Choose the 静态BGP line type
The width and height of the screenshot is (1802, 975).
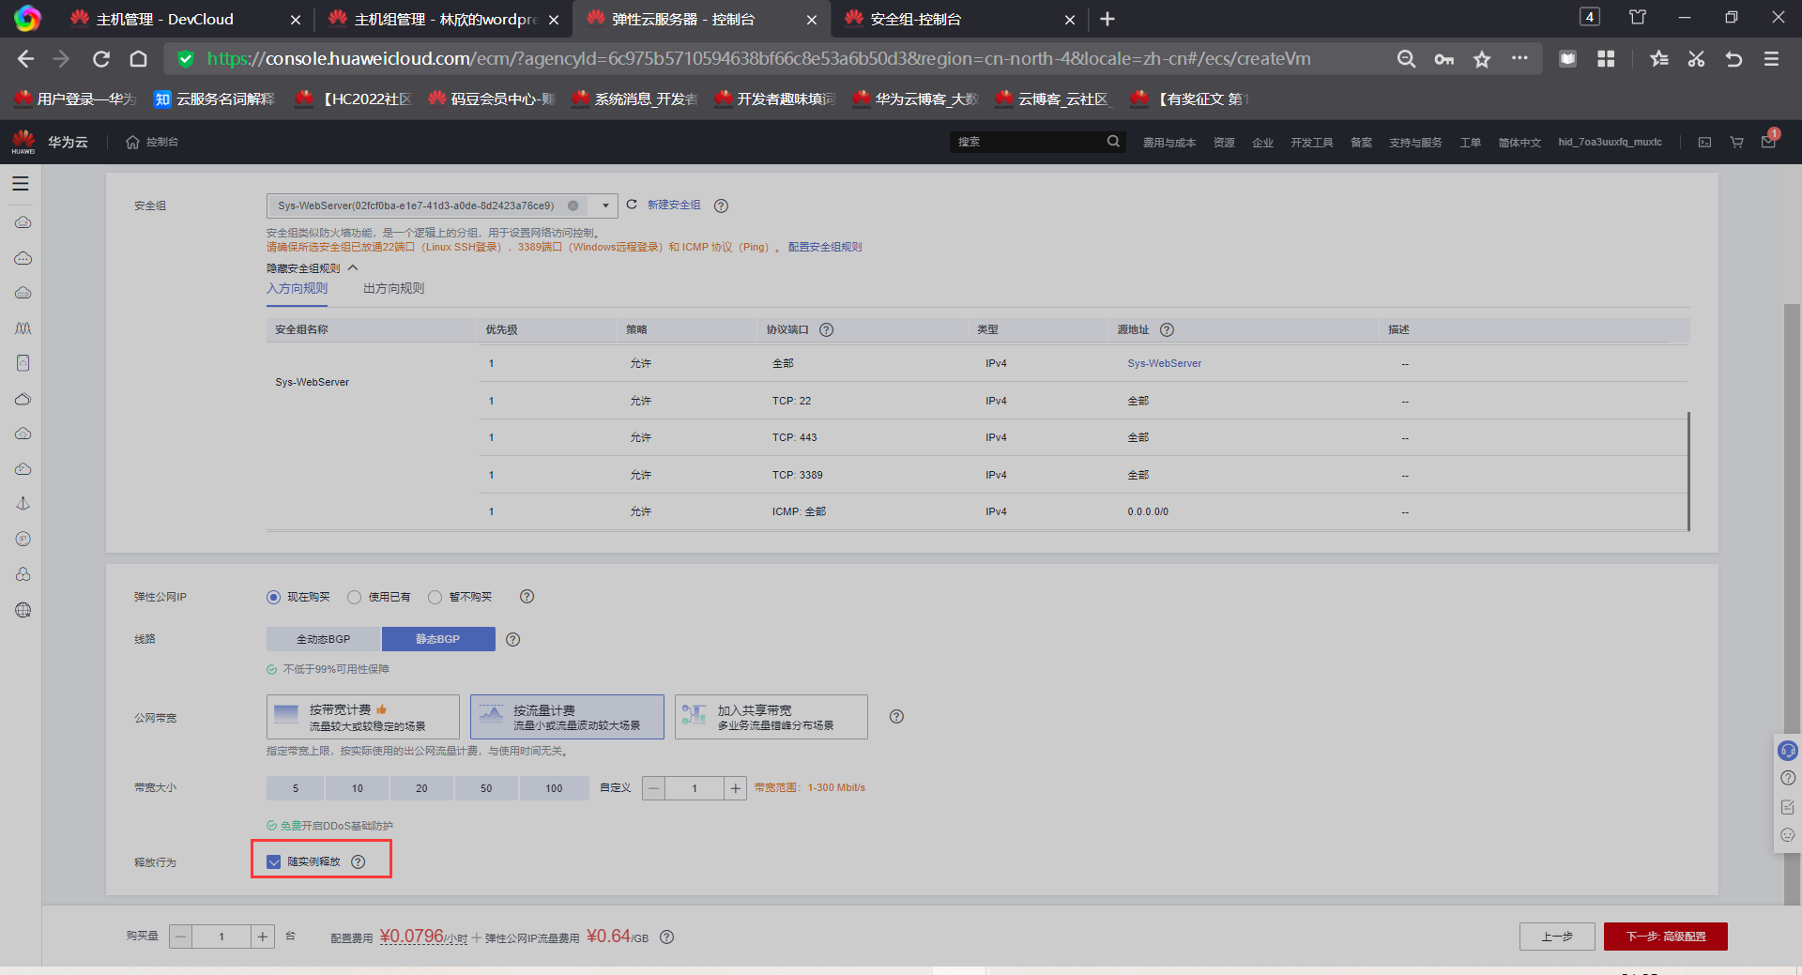pos(438,639)
